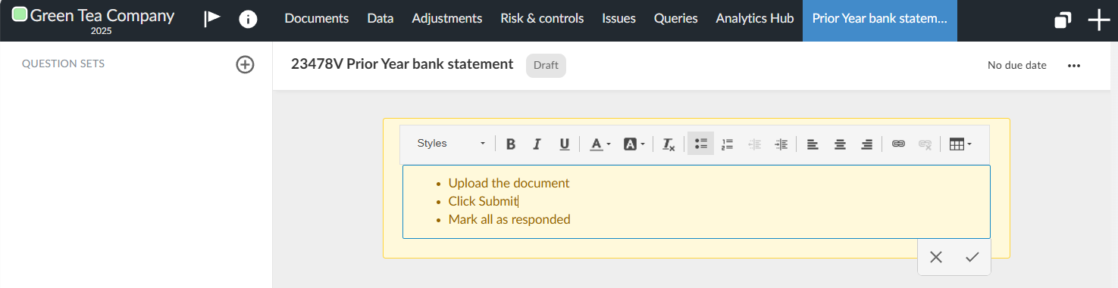Open the text color picker
This screenshot has width=1118, height=288.
coord(600,144)
